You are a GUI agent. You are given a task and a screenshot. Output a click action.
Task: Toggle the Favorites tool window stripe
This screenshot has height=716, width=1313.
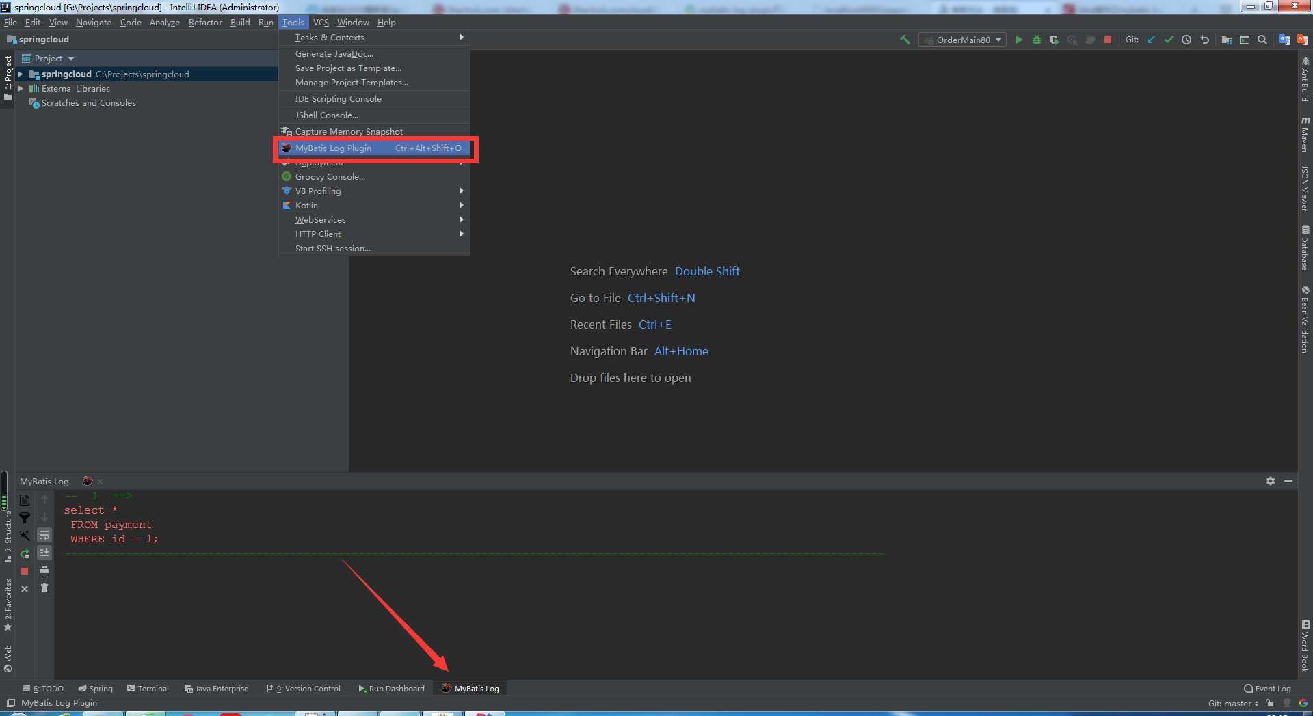(8, 605)
